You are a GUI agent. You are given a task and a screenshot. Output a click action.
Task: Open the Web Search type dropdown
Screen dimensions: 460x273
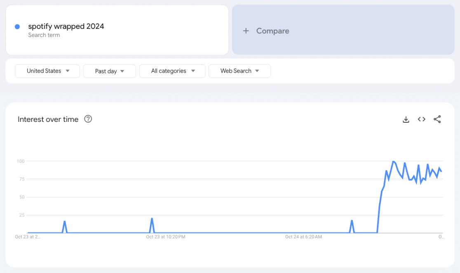[x=239, y=71]
